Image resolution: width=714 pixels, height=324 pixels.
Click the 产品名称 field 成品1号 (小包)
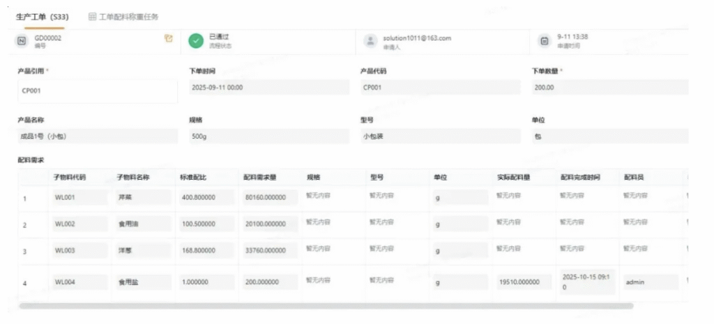tap(97, 137)
